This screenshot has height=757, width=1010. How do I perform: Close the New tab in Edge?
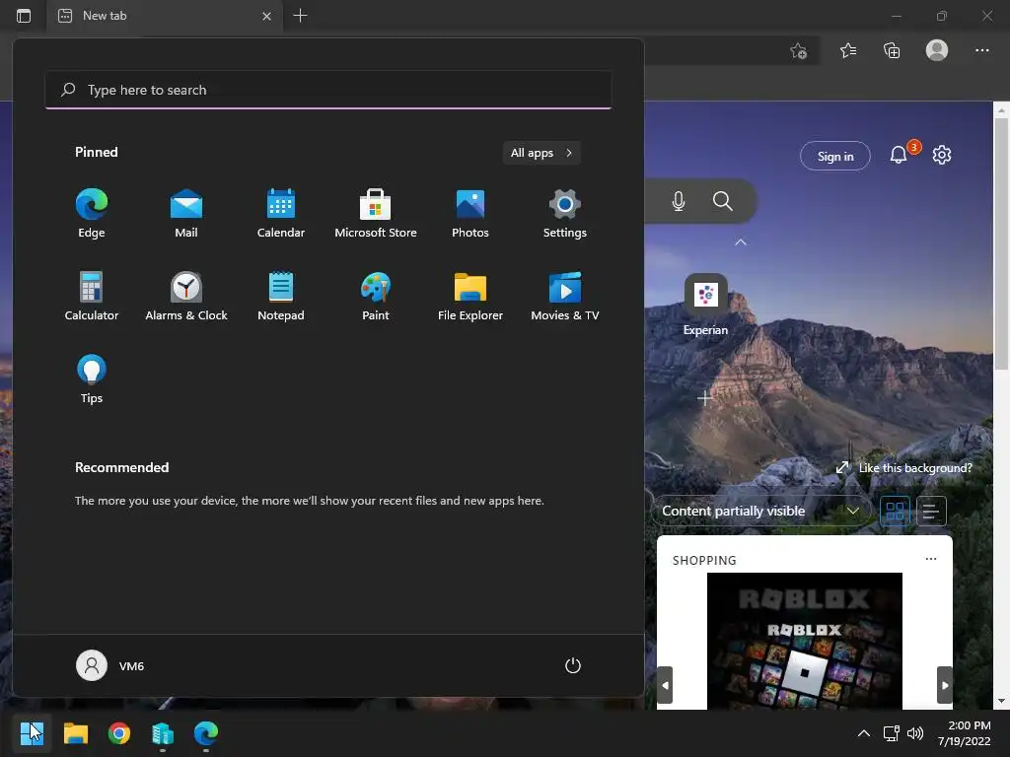(x=266, y=16)
